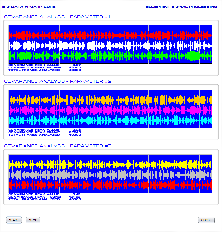Click the covariance peak value 0.07
Screen dimensions: 222x232
coord(77,65)
